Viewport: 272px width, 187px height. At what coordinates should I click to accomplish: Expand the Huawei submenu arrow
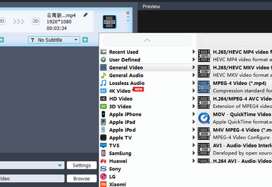coord(193,161)
